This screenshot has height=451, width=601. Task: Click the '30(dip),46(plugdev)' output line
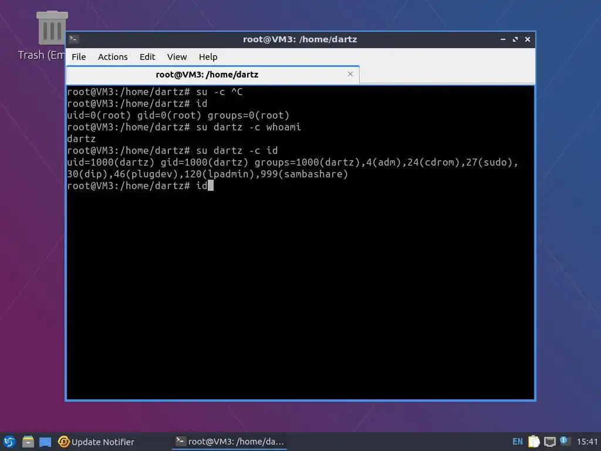coord(207,174)
